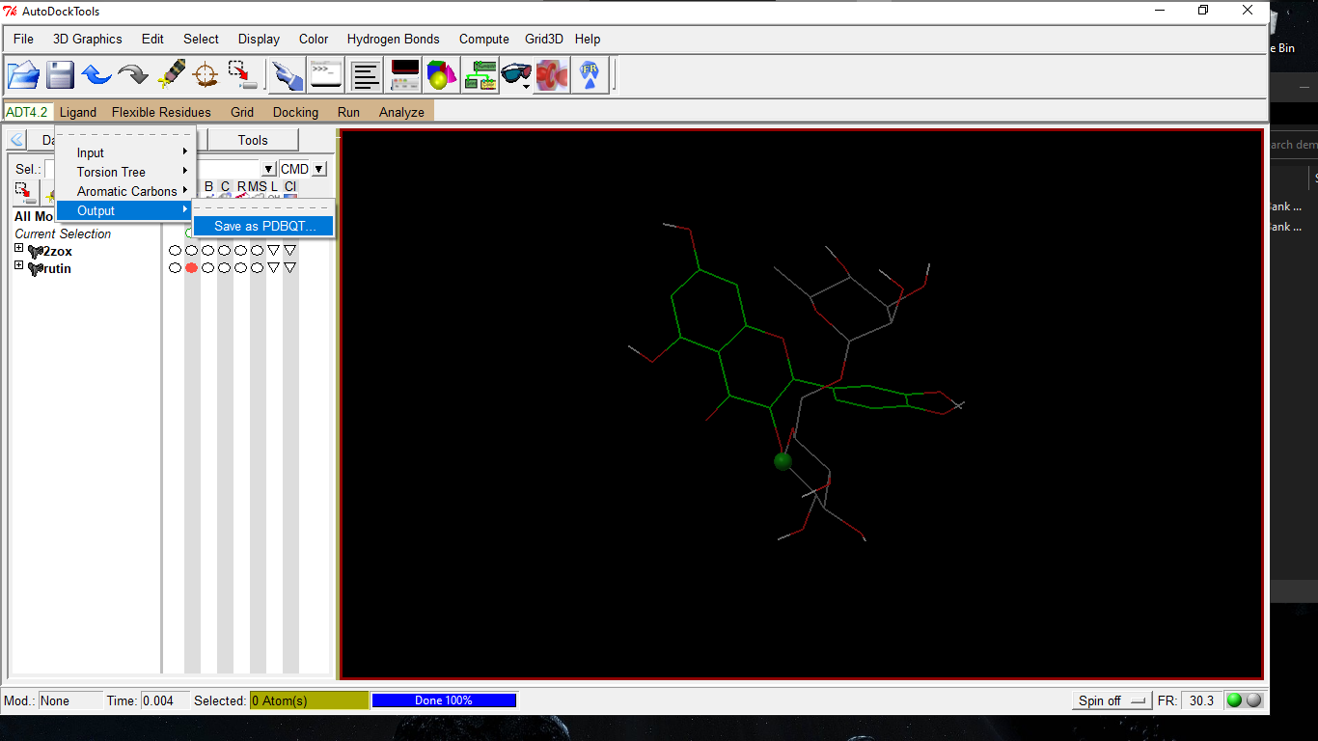Click the crosshair target toolbar icon
The image size is (1318, 741).
(x=206, y=75)
